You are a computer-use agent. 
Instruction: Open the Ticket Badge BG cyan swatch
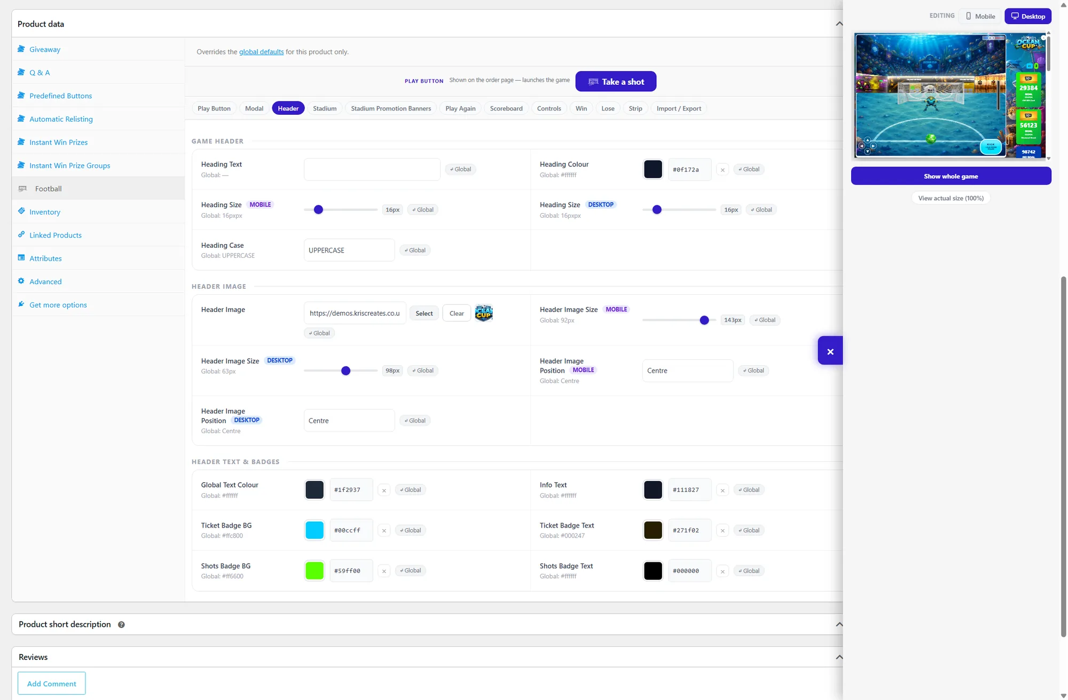(x=315, y=530)
